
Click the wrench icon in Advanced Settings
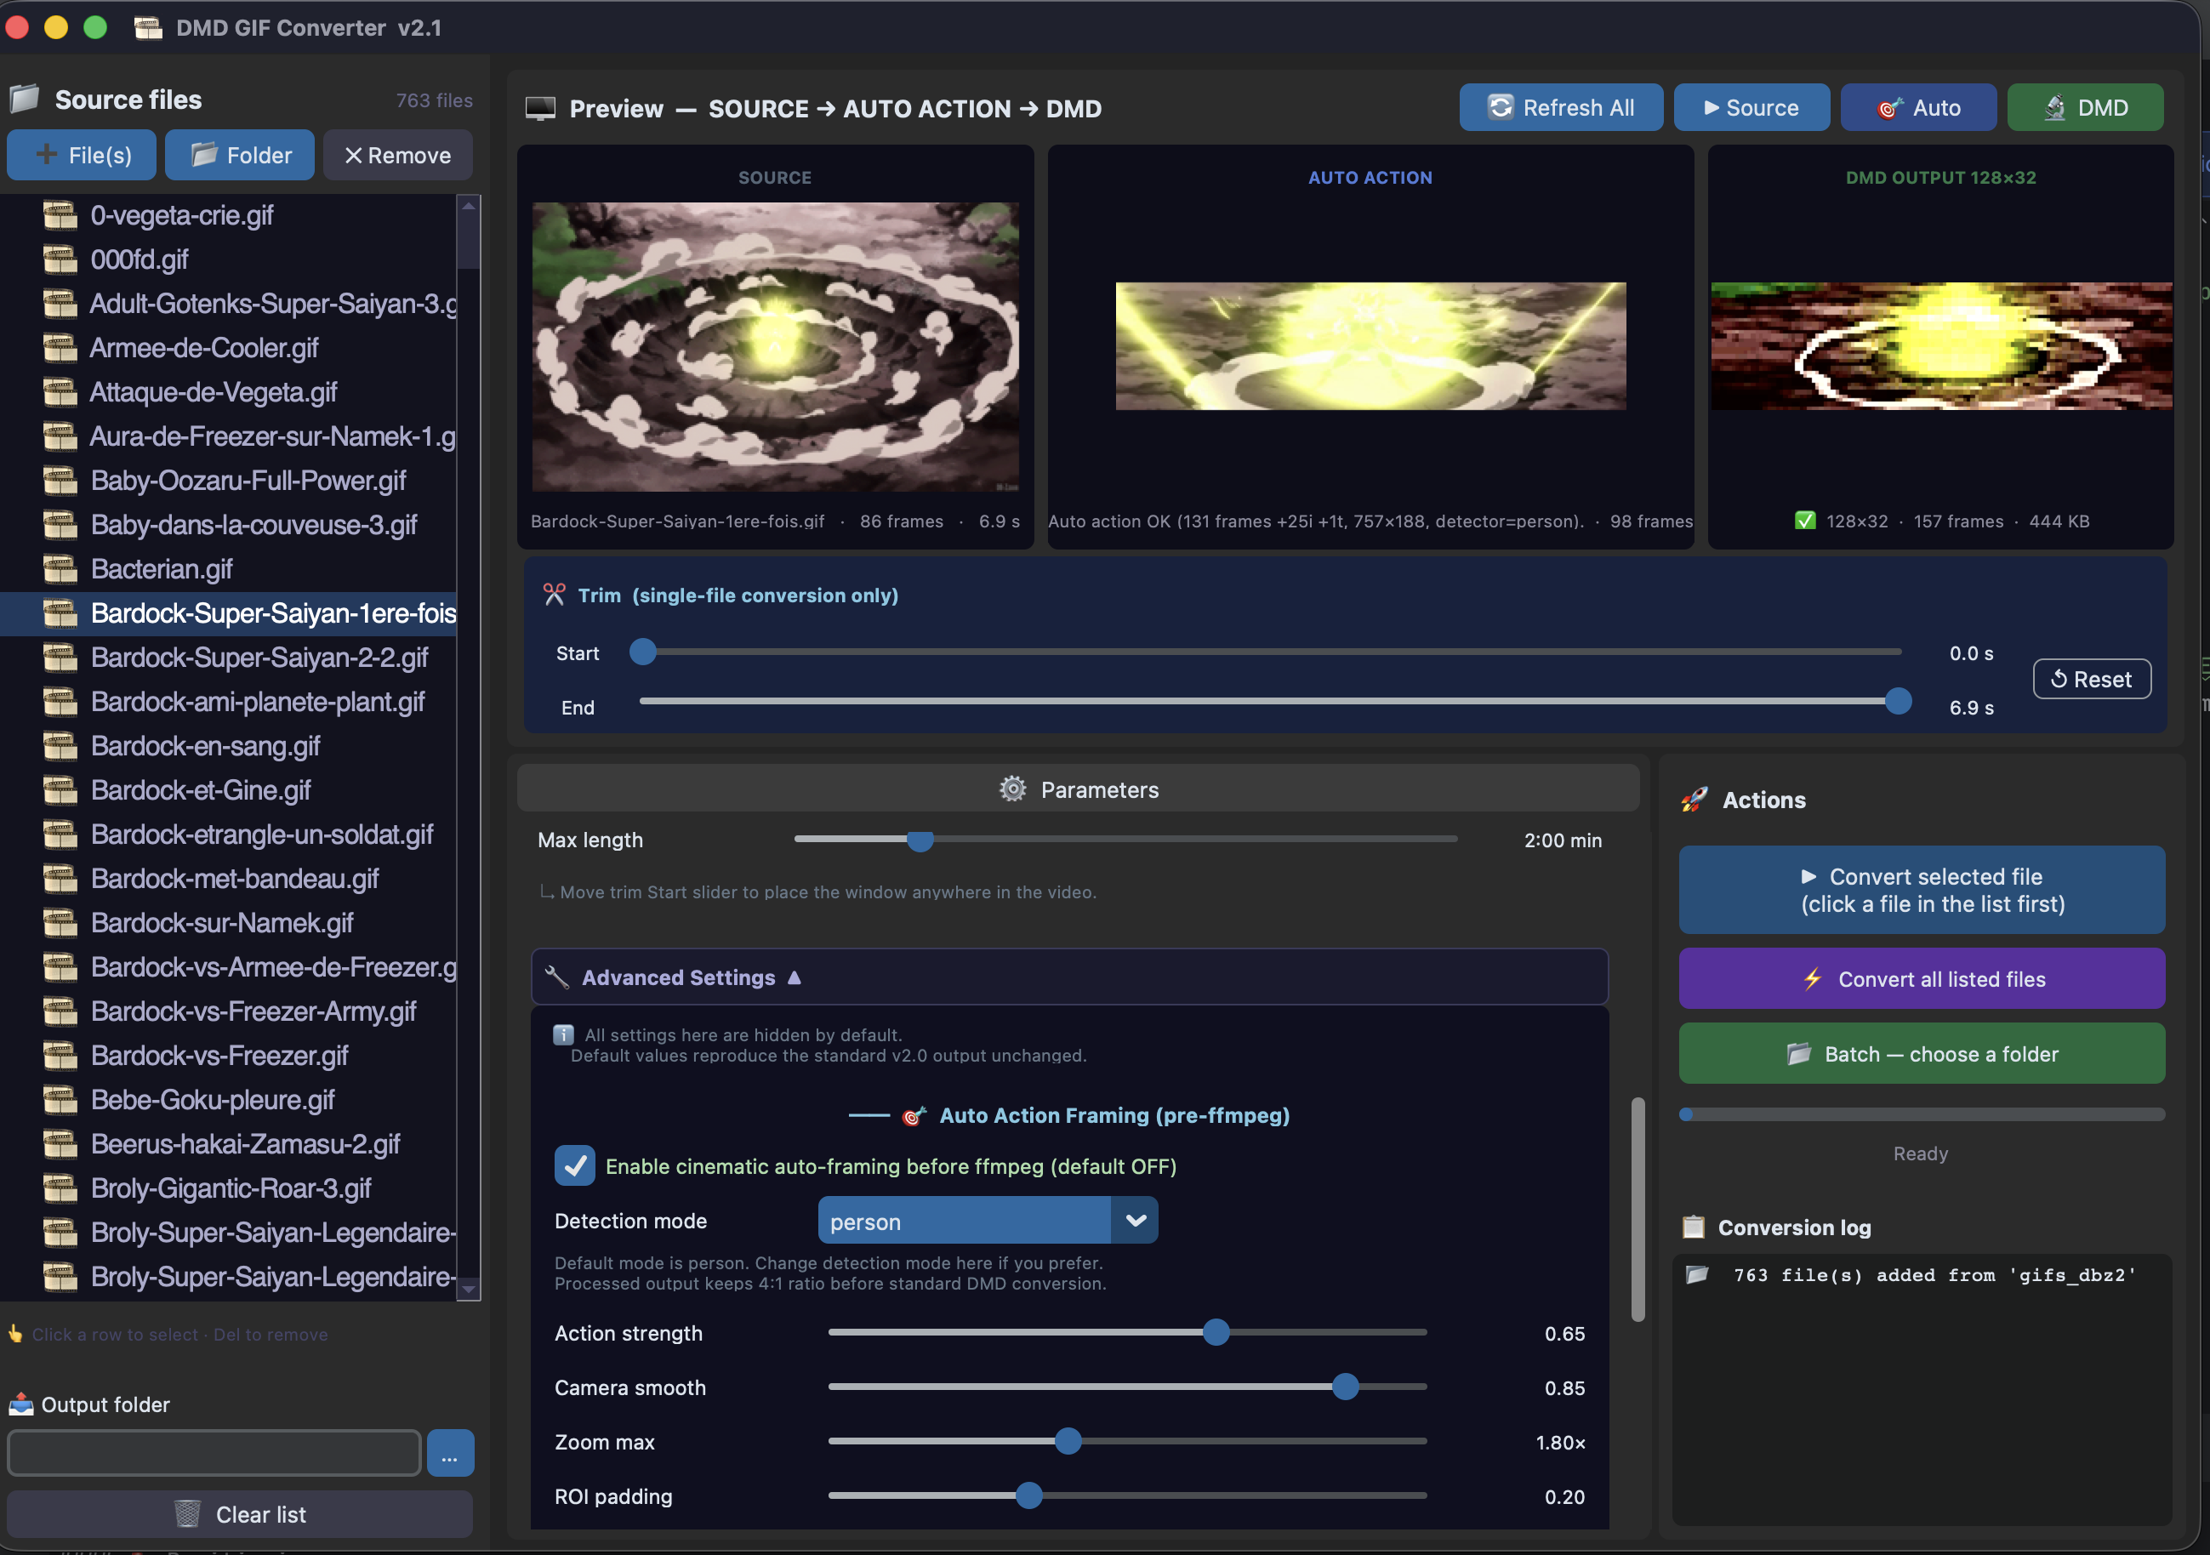pos(556,977)
